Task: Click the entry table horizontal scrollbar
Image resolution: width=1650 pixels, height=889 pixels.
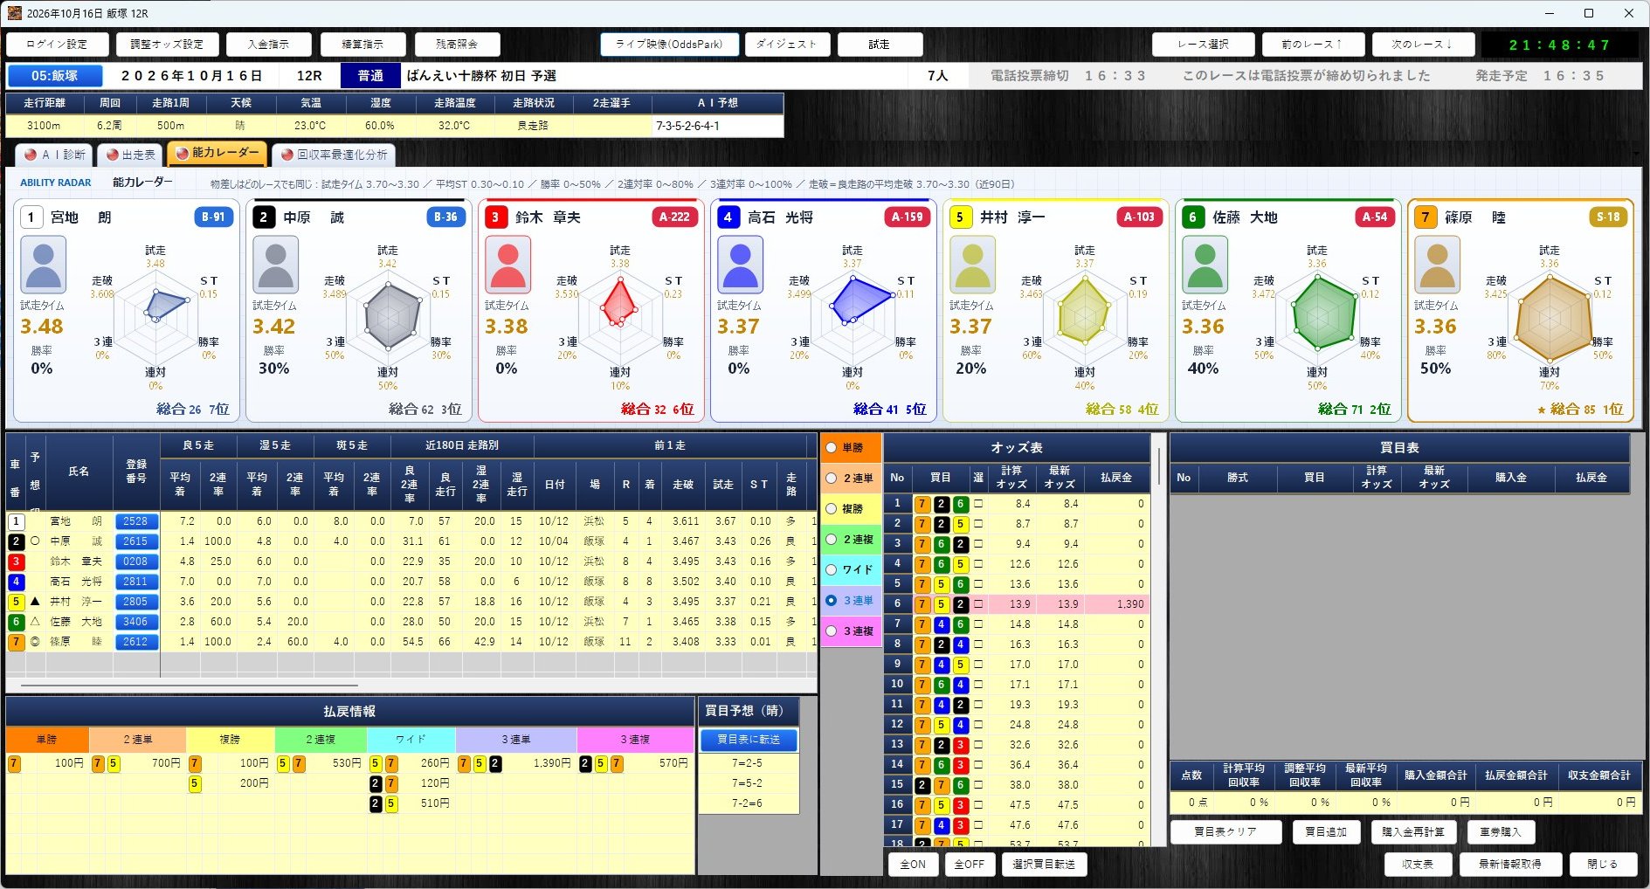Action: click(188, 686)
